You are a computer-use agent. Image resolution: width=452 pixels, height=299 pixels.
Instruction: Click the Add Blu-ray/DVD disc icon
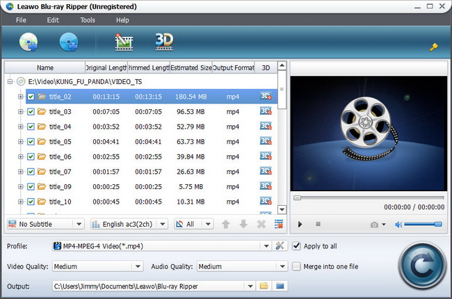pyautogui.click(x=29, y=42)
